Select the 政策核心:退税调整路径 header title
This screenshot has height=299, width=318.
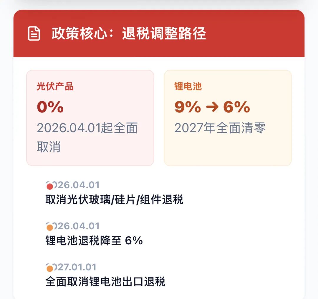[129, 34]
